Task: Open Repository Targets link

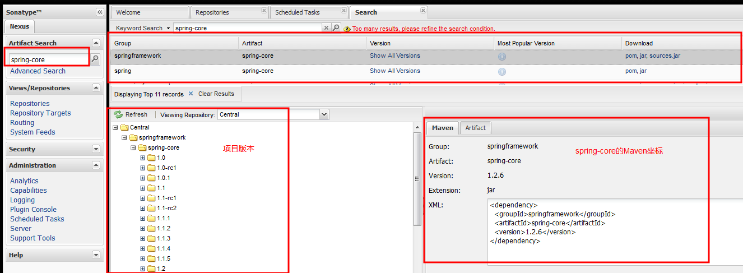Action: tap(40, 113)
